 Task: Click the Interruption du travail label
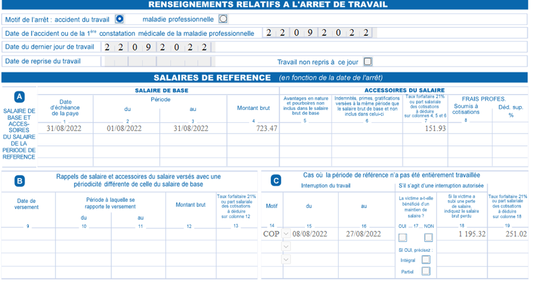[x=325, y=185]
